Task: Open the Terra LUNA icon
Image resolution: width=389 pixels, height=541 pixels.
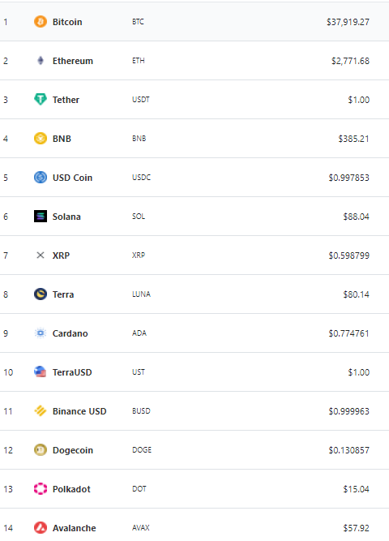Action: [41, 294]
